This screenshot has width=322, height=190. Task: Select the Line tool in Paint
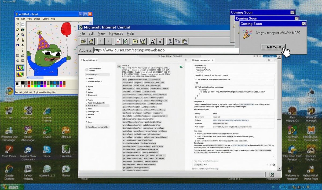(18, 50)
